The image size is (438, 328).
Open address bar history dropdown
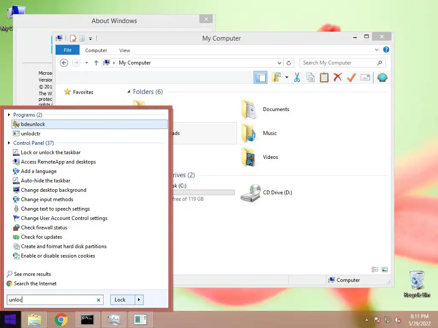279,63
